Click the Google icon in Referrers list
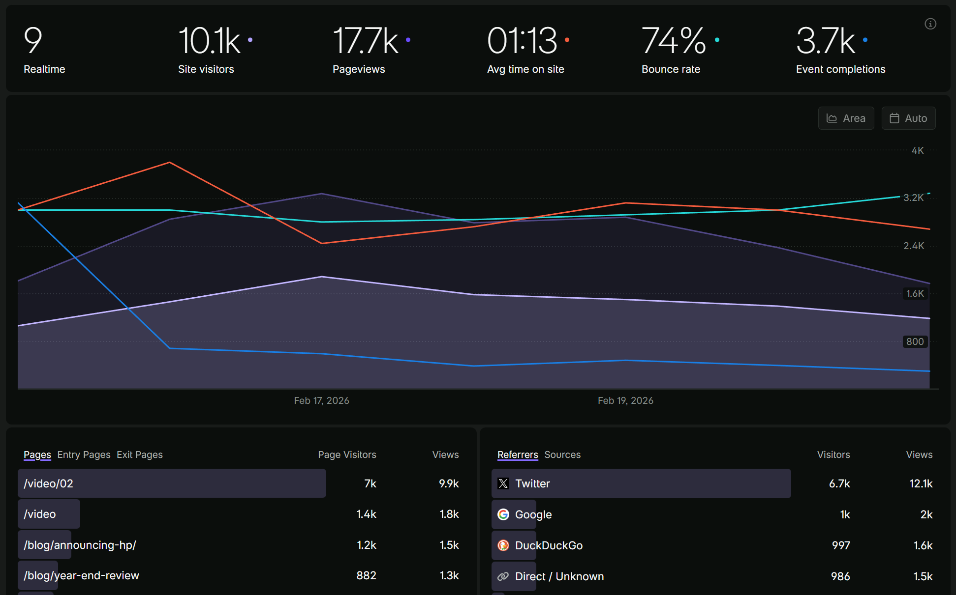The height and width of the screenshot is (595, 956). pyautogui.click(x=503, y=514)
